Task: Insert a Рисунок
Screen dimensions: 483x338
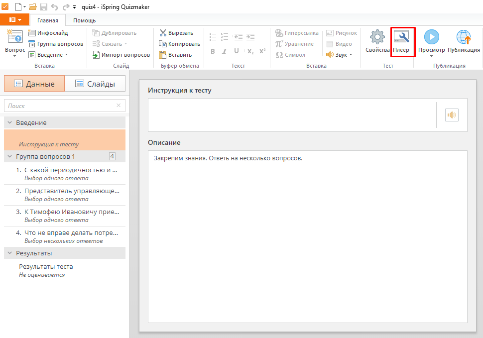Action: [342, 33]
